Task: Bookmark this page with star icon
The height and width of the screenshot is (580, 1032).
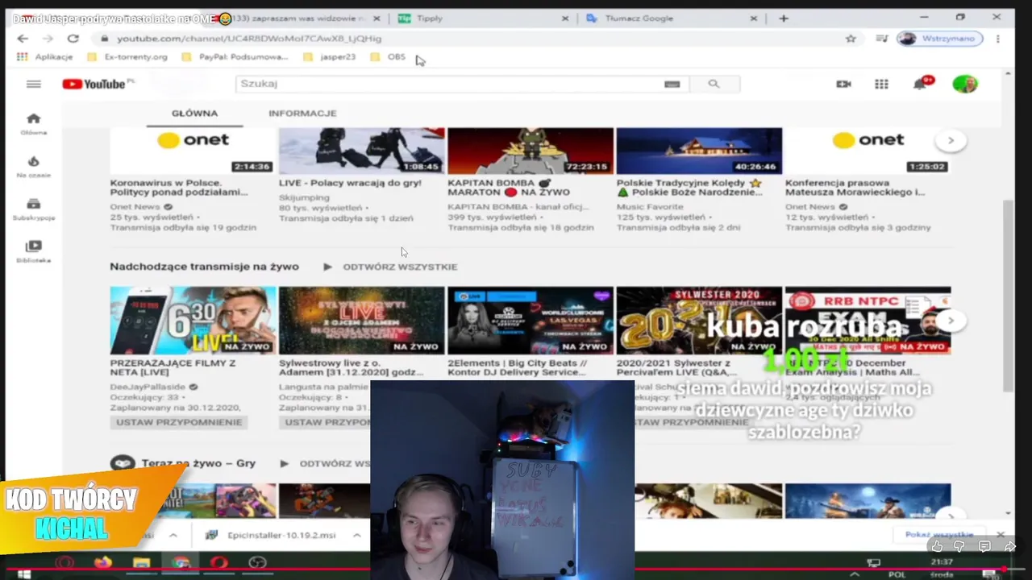Action: 850,39
